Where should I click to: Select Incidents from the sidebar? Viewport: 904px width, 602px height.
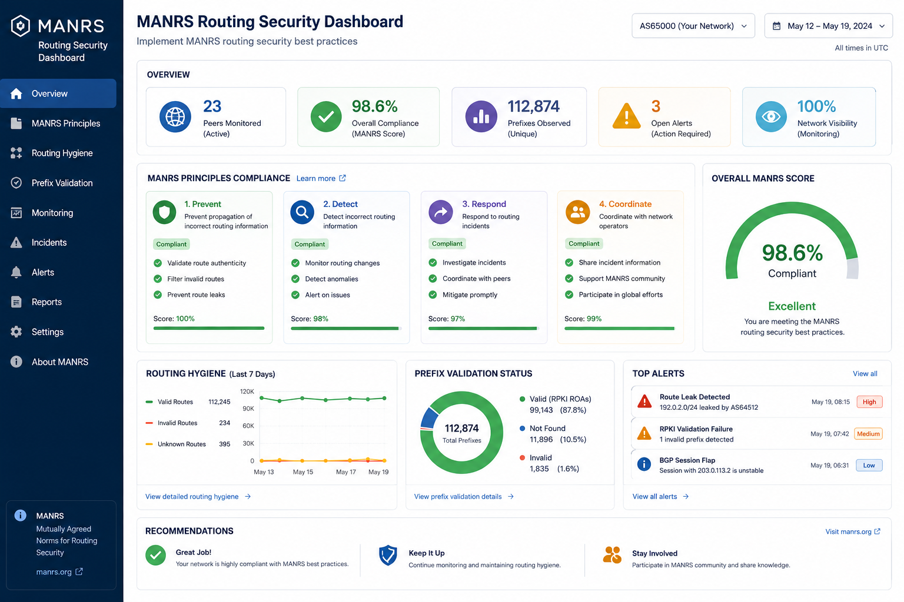click(58, 242)
